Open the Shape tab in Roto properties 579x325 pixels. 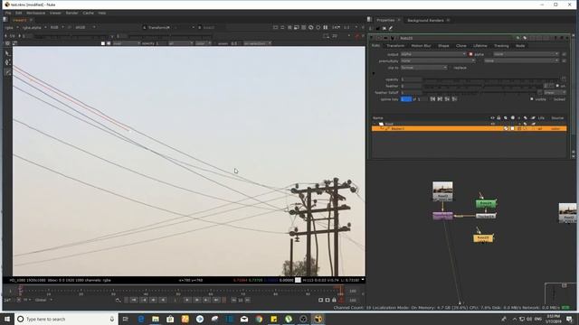[443, 46]
